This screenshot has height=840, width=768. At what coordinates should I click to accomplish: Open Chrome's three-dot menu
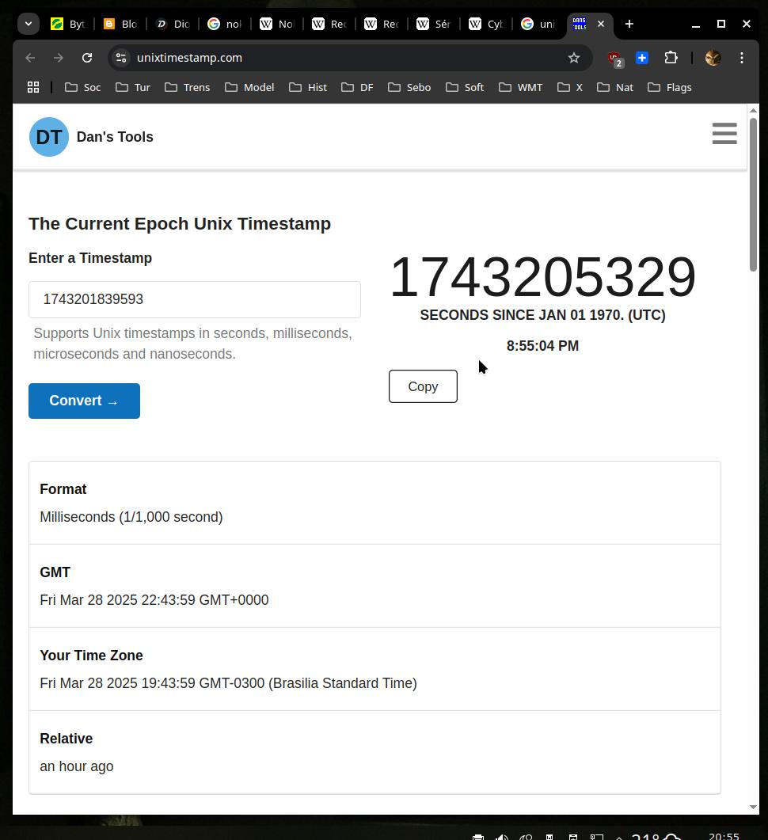(742, 58)
